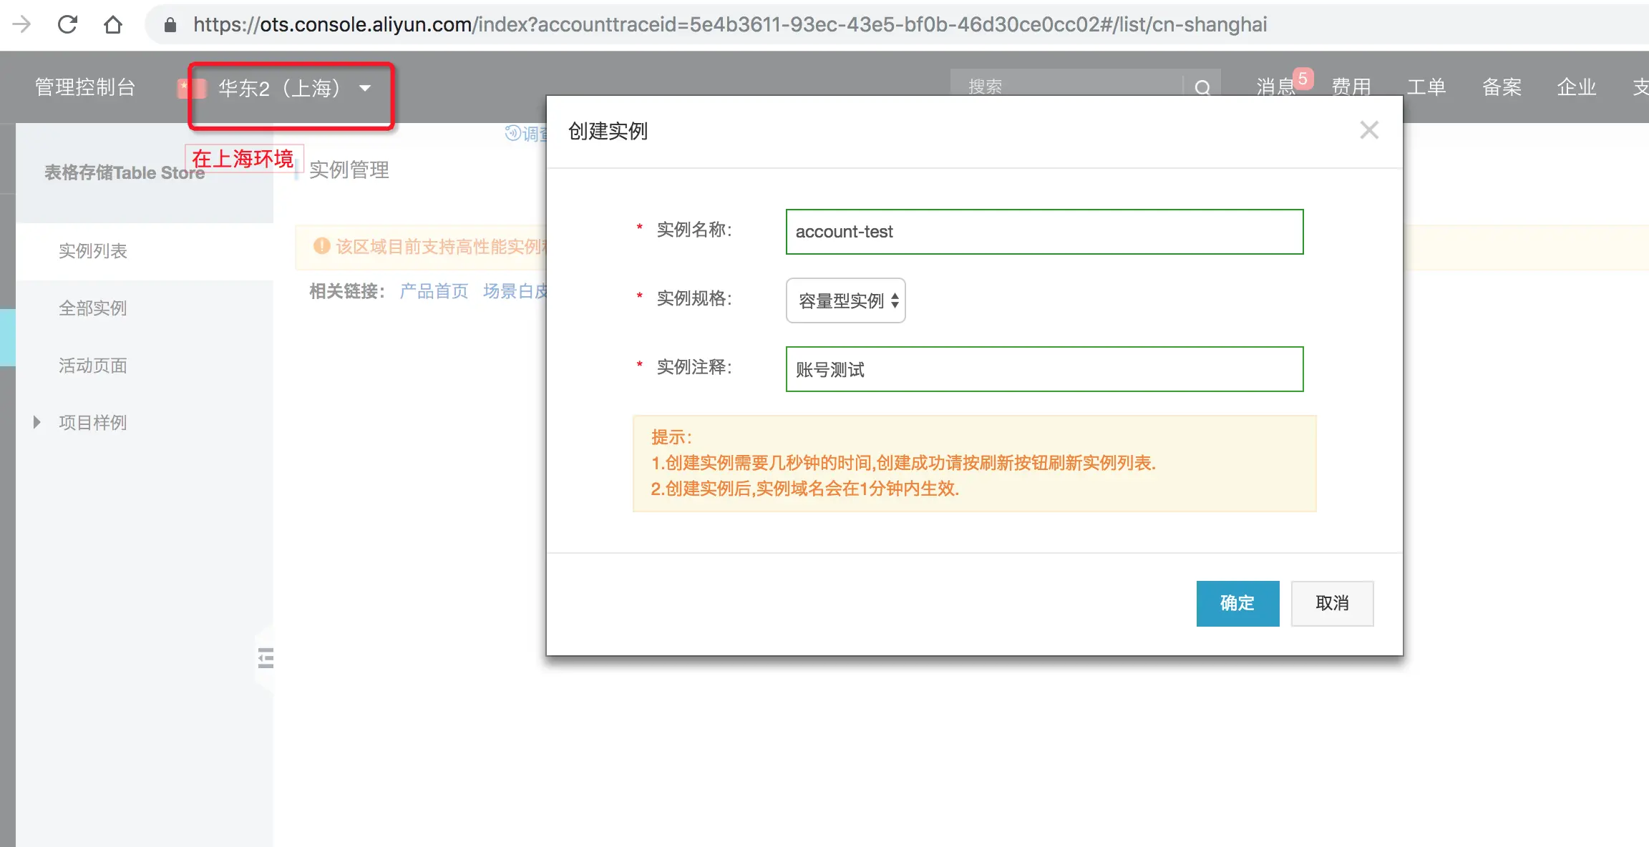Screen dimensions: 1649x847
Task: Click the lock icon in address bar
Action: (x=170, y=25)
